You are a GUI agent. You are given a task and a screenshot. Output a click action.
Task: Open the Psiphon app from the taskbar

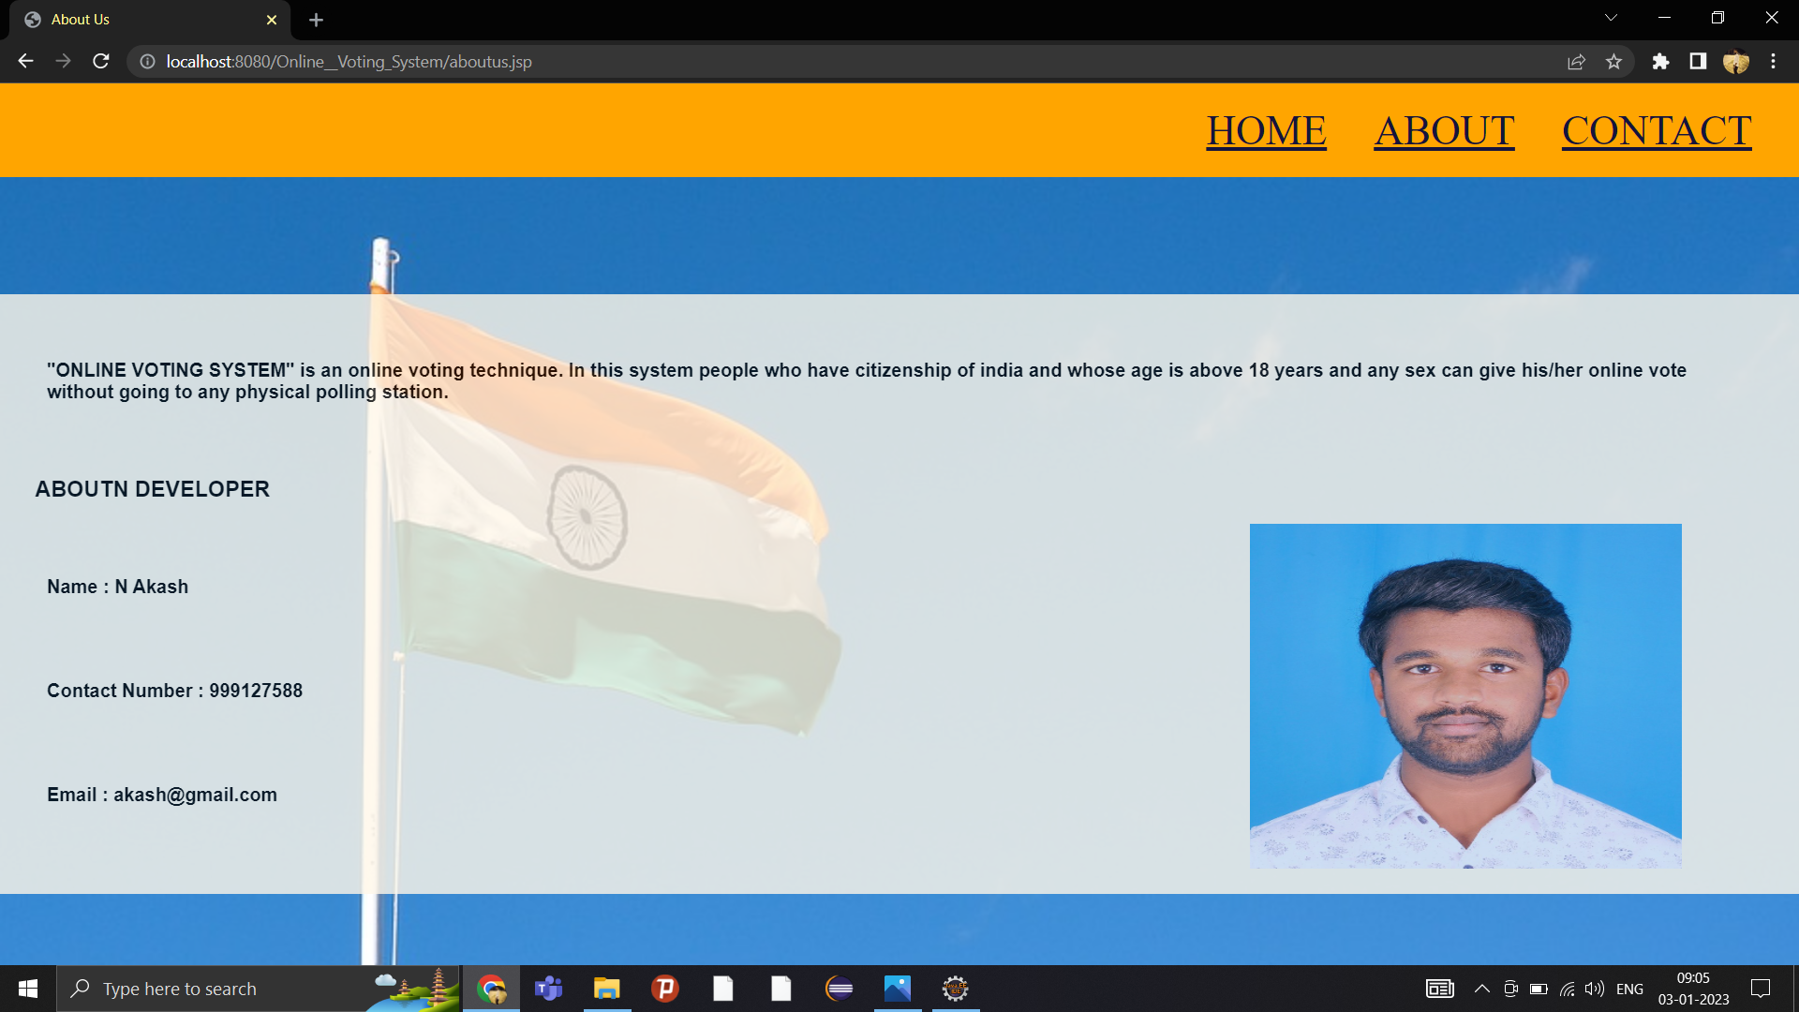coord(665,988)
